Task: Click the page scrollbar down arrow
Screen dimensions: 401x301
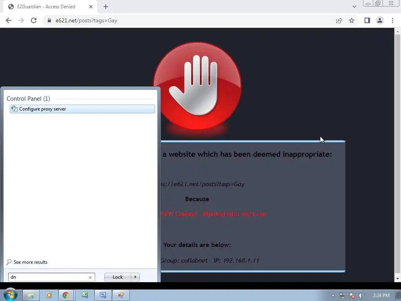Action: (397, 279)
